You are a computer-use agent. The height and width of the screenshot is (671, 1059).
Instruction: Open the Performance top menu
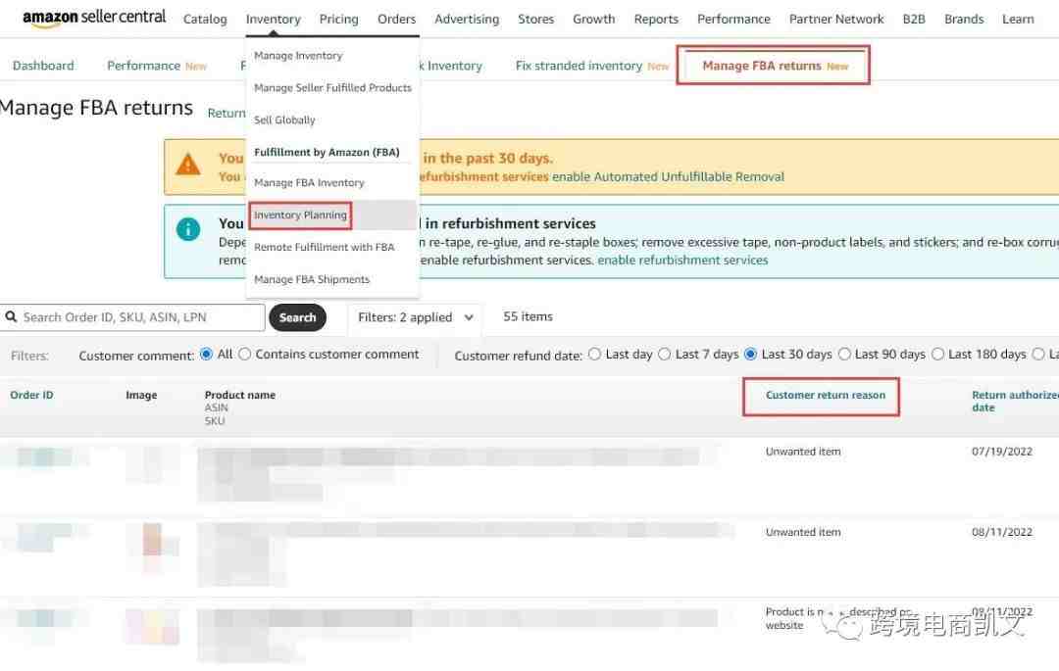coord(733,19)
